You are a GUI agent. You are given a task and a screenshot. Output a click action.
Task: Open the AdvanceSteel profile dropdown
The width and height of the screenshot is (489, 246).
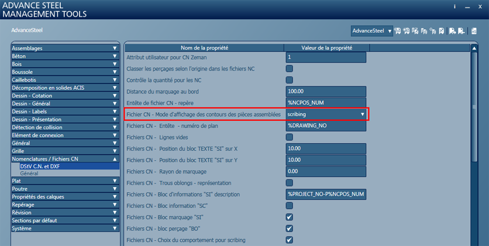pos(372,31)
